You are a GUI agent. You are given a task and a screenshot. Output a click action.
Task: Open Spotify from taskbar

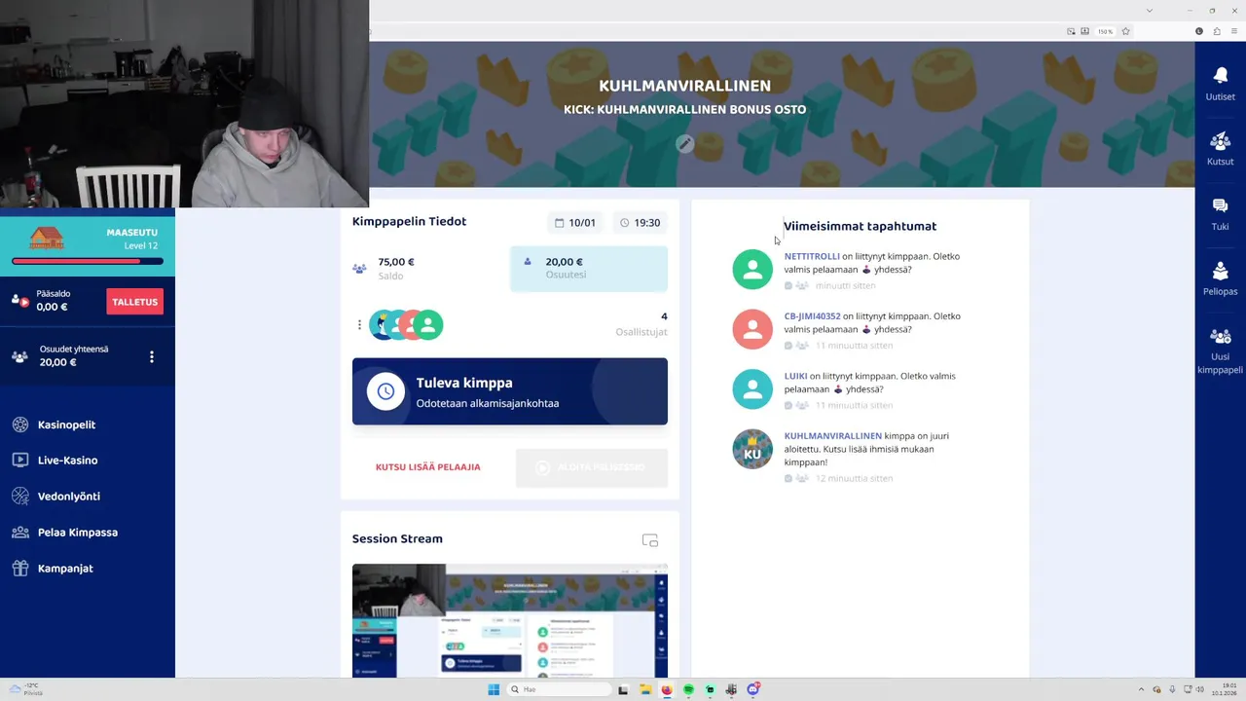(x=688, y=689)
